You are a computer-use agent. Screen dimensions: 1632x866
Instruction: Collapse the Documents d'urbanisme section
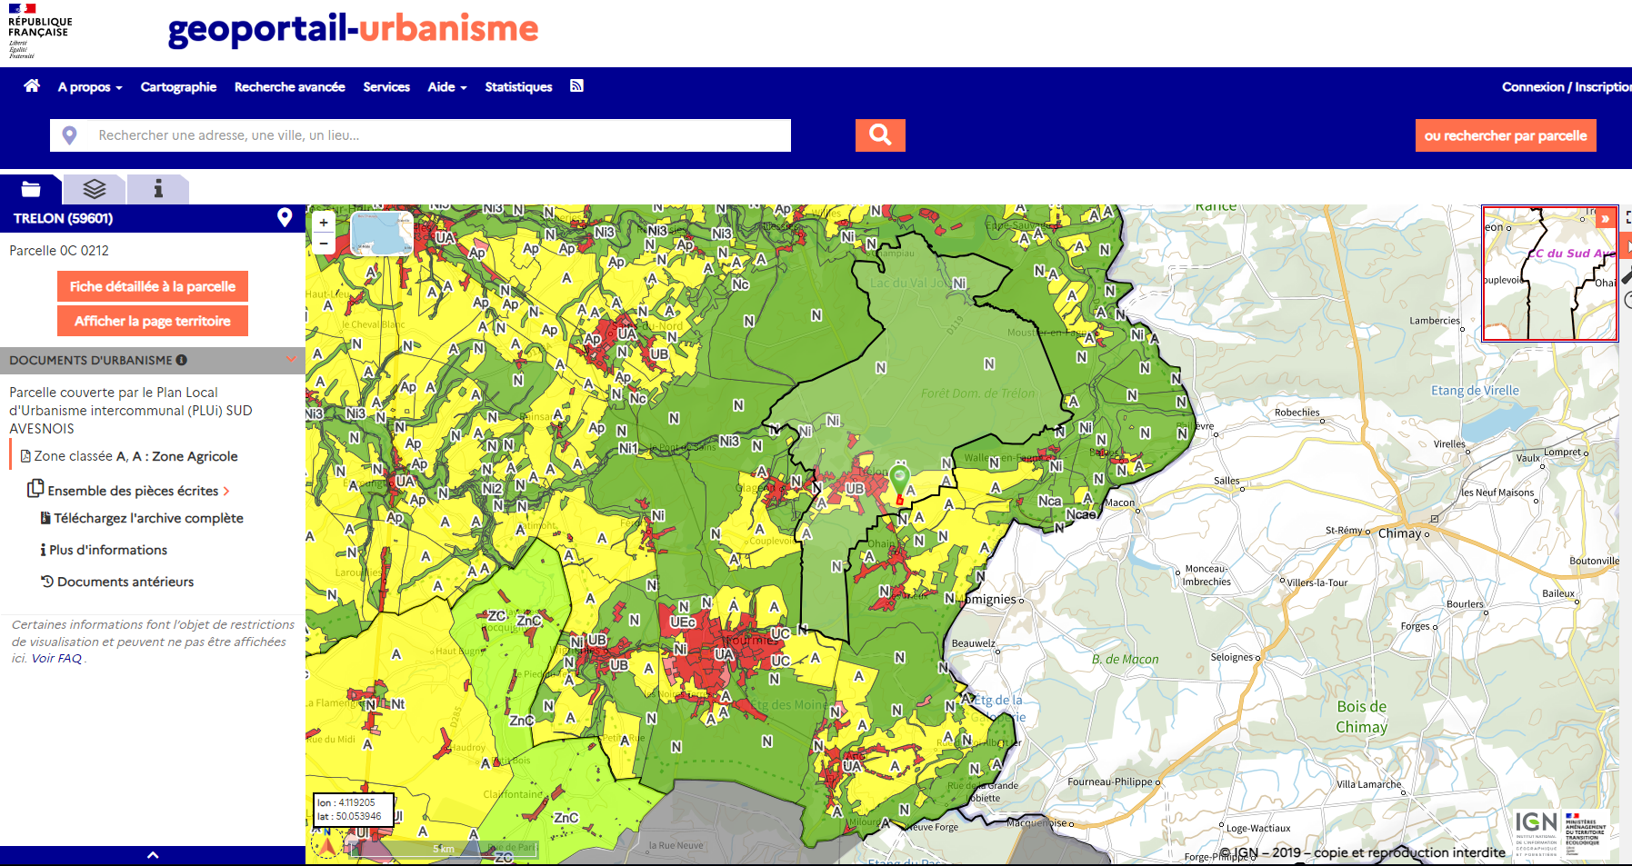291,360
